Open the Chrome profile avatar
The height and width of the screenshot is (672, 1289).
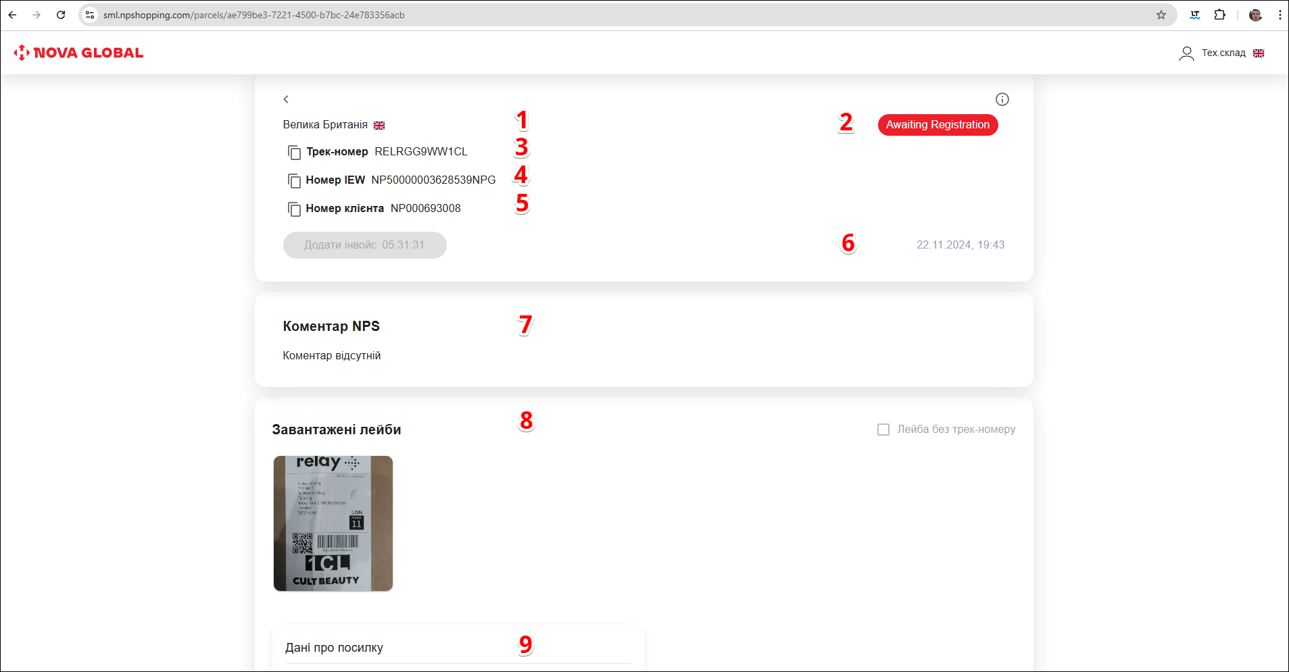coord(1255,15)
